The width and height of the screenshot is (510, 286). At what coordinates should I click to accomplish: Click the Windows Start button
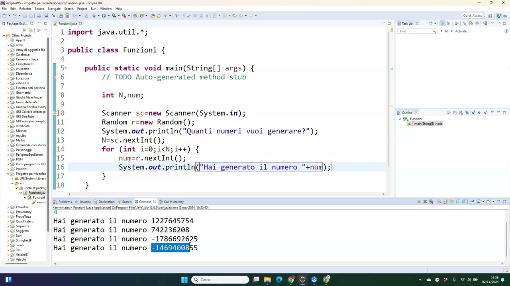pos(184,280)
